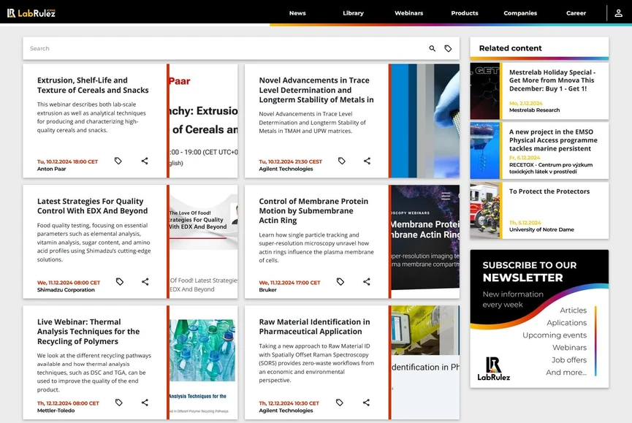
Task: Click the Subscribe to our Newsletter banner
Action: pos(539,319)
